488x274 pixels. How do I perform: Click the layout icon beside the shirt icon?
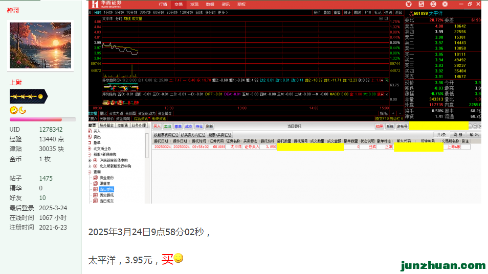[x=421, y=4]
